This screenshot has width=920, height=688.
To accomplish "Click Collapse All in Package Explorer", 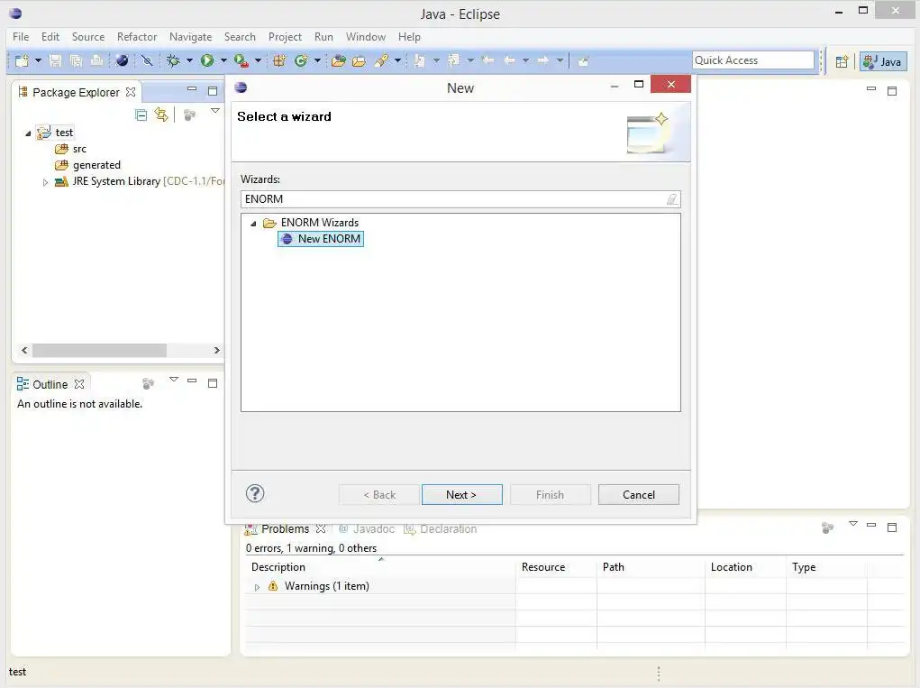I will point(141,115).
